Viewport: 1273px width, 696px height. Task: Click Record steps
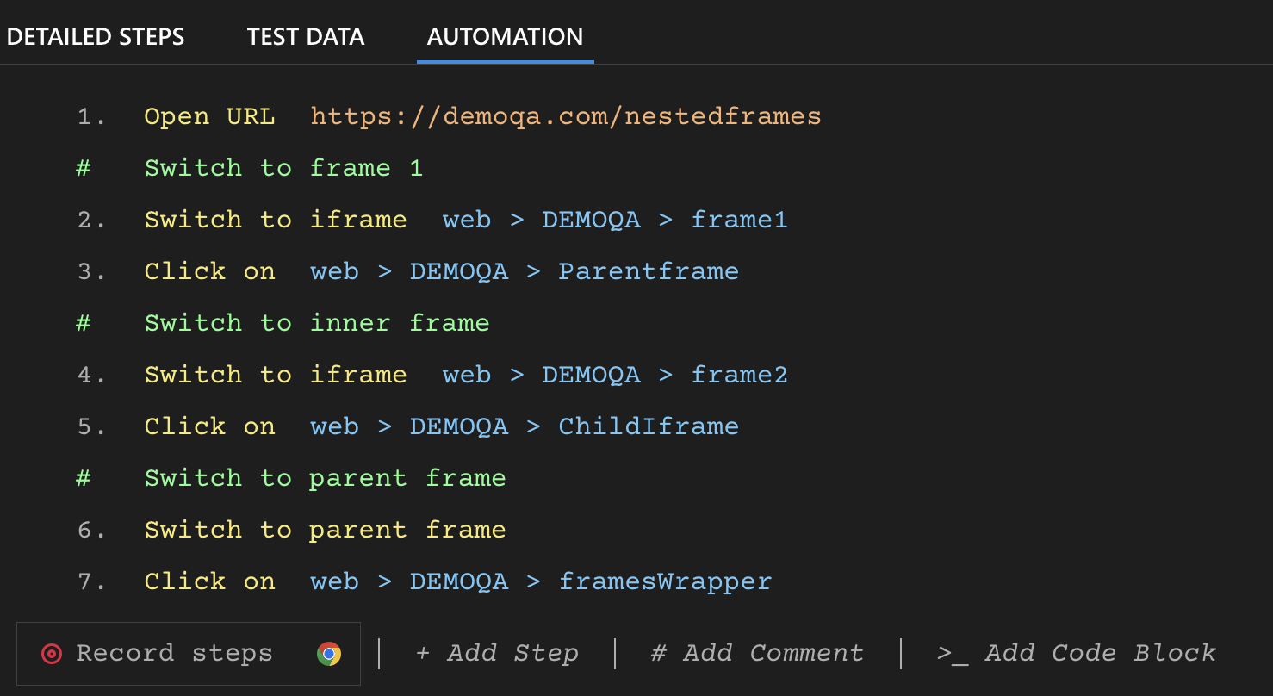coord(174,654)
